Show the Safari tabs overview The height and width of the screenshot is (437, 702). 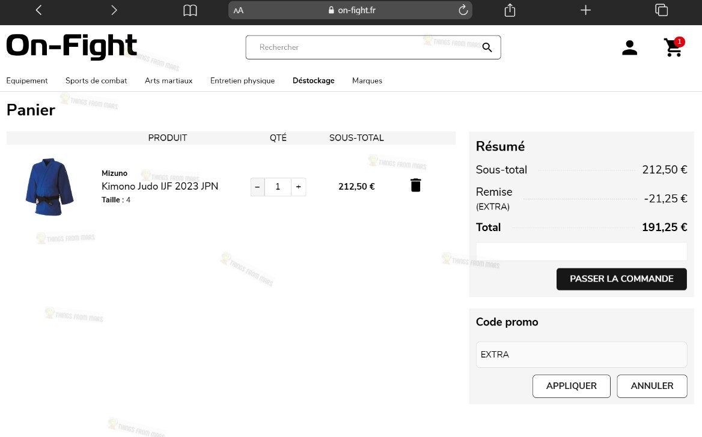pyautogui.click(x=661, y=10)
